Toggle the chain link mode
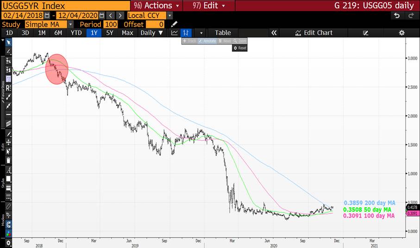The image size is (420, 248). point(8,206)
